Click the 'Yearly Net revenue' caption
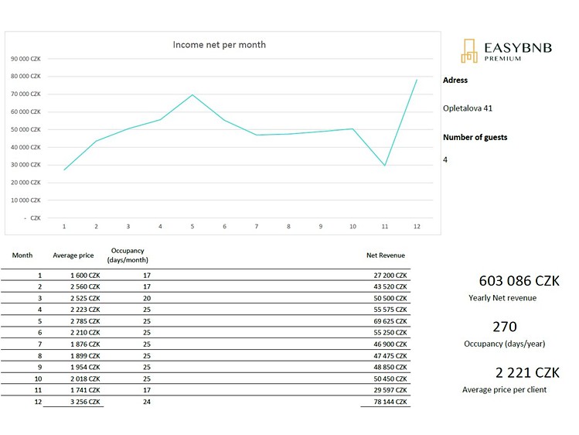 502,298
